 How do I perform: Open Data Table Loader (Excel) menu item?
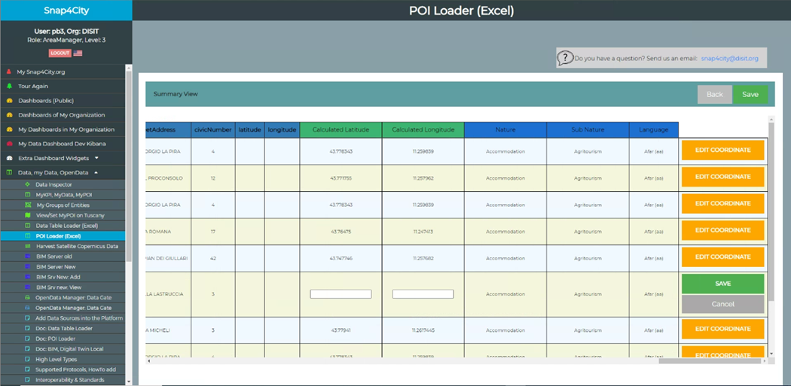click(66, 226)
